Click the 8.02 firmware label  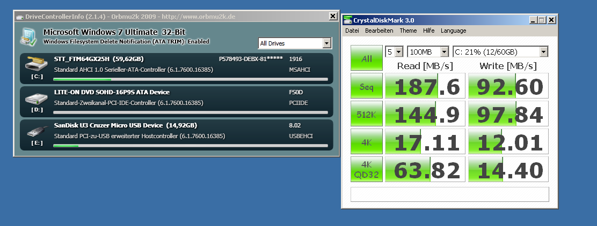tap(295, 125)
